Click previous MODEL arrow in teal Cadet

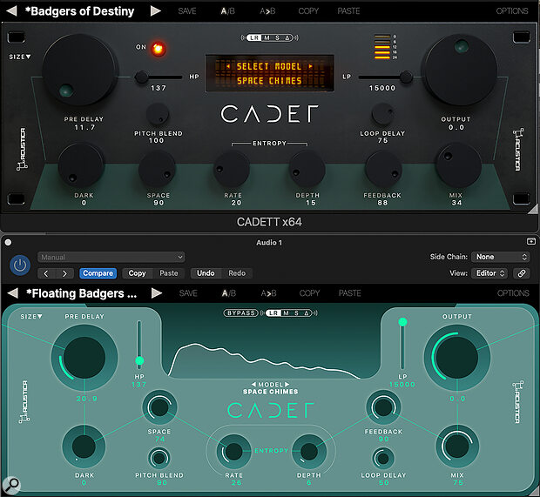pyautogui.click(x=253, y=385)
